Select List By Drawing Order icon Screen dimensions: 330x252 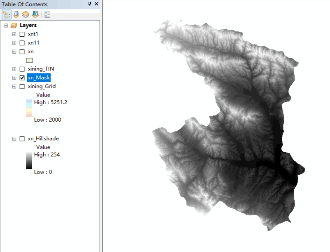[x=6, y=15]
